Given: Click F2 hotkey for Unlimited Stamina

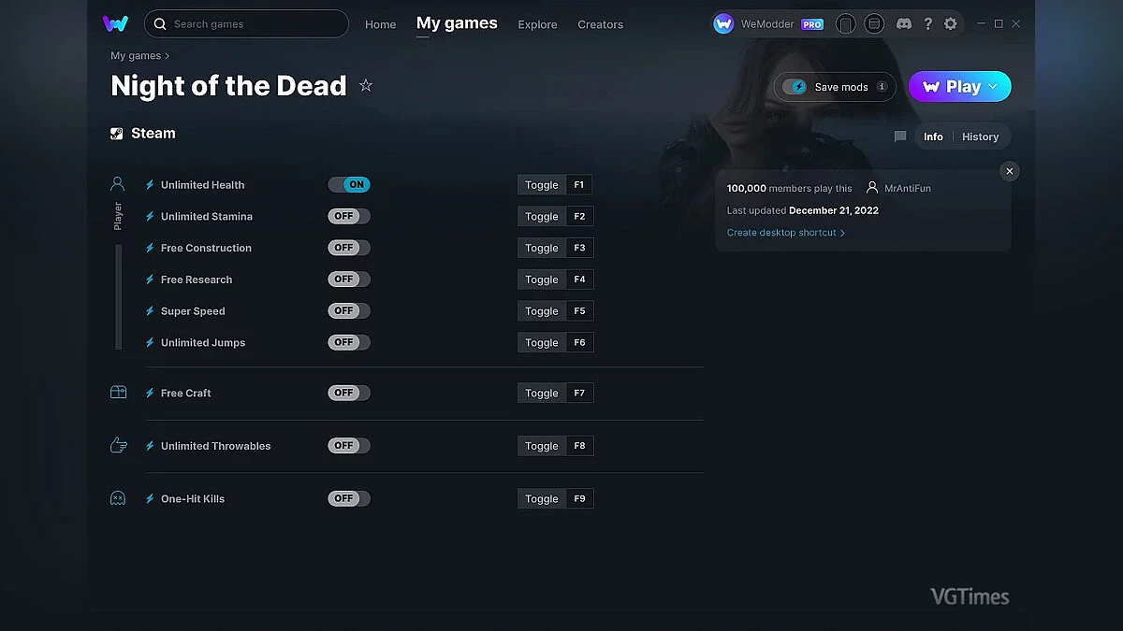Looking at the screenshot, I should (x=580, y=216).
